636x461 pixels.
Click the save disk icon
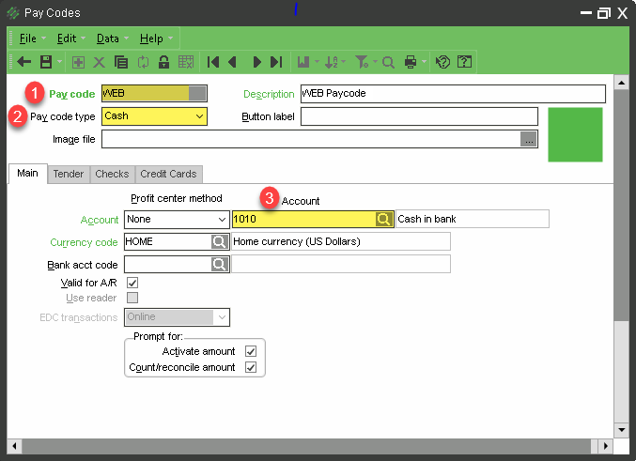pyautogui.click(x=46, y=62)
